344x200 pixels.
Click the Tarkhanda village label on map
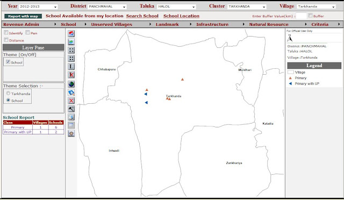(174, 96)
